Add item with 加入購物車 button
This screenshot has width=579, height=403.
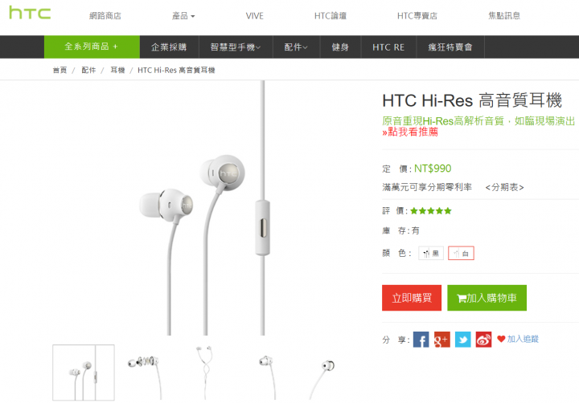pos(487,298)
